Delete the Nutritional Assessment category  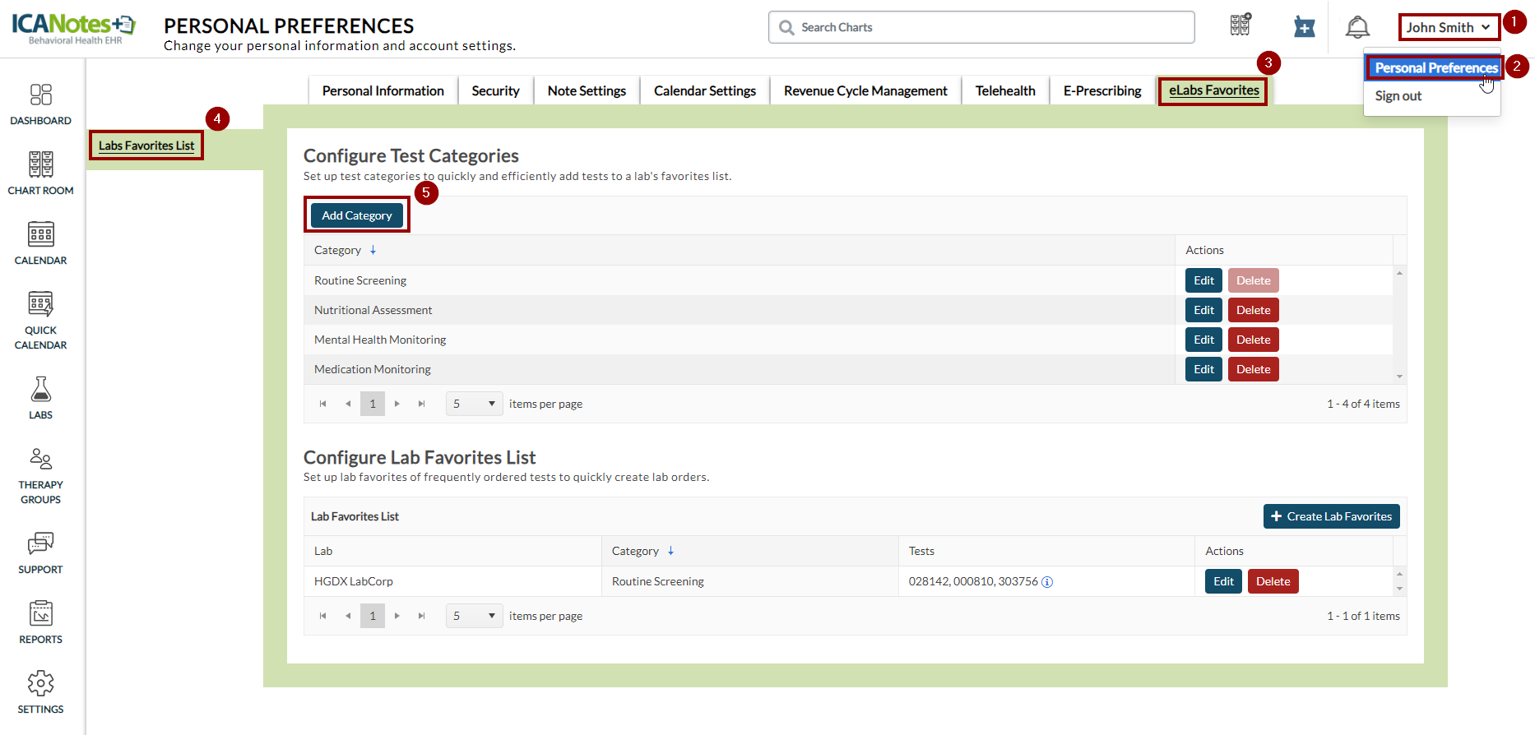1253,310
